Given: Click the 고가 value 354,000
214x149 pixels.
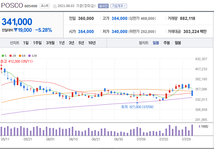Looking at the screenshot, I should [119, 18].
